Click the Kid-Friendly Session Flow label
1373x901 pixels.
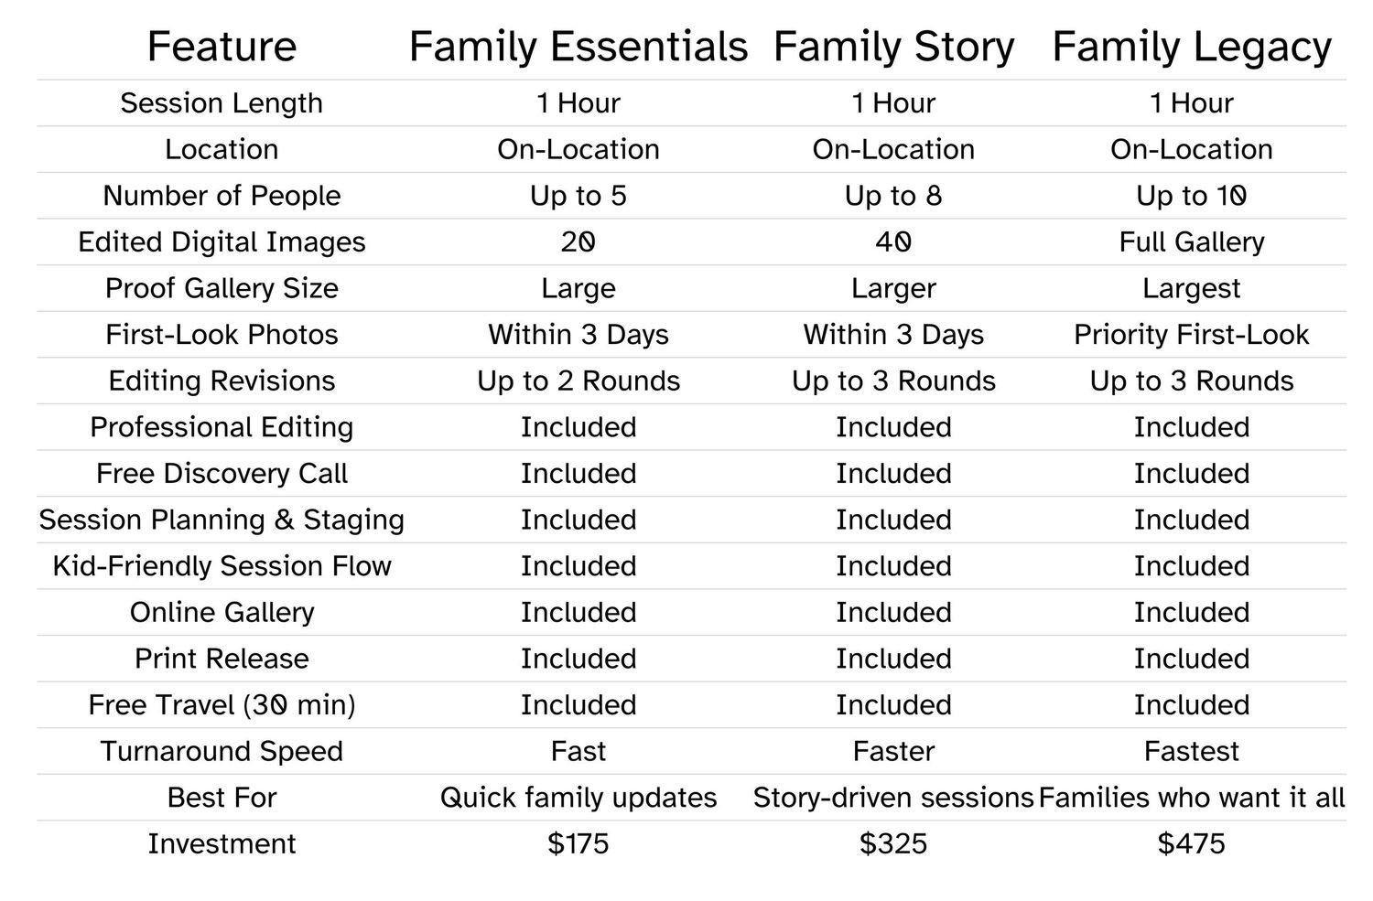pyautogui.click(x=222, y=566)
